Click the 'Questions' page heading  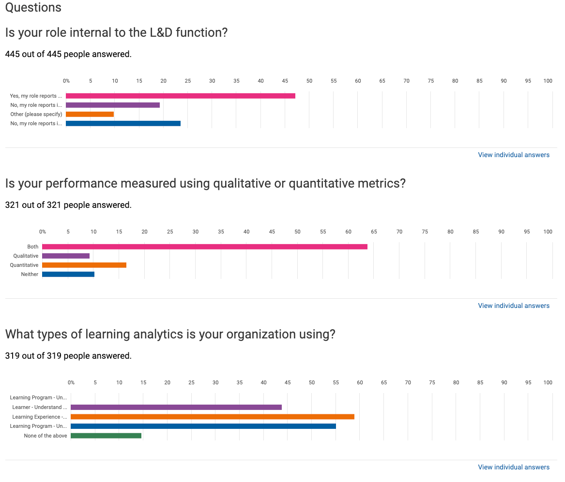[33, 7]
